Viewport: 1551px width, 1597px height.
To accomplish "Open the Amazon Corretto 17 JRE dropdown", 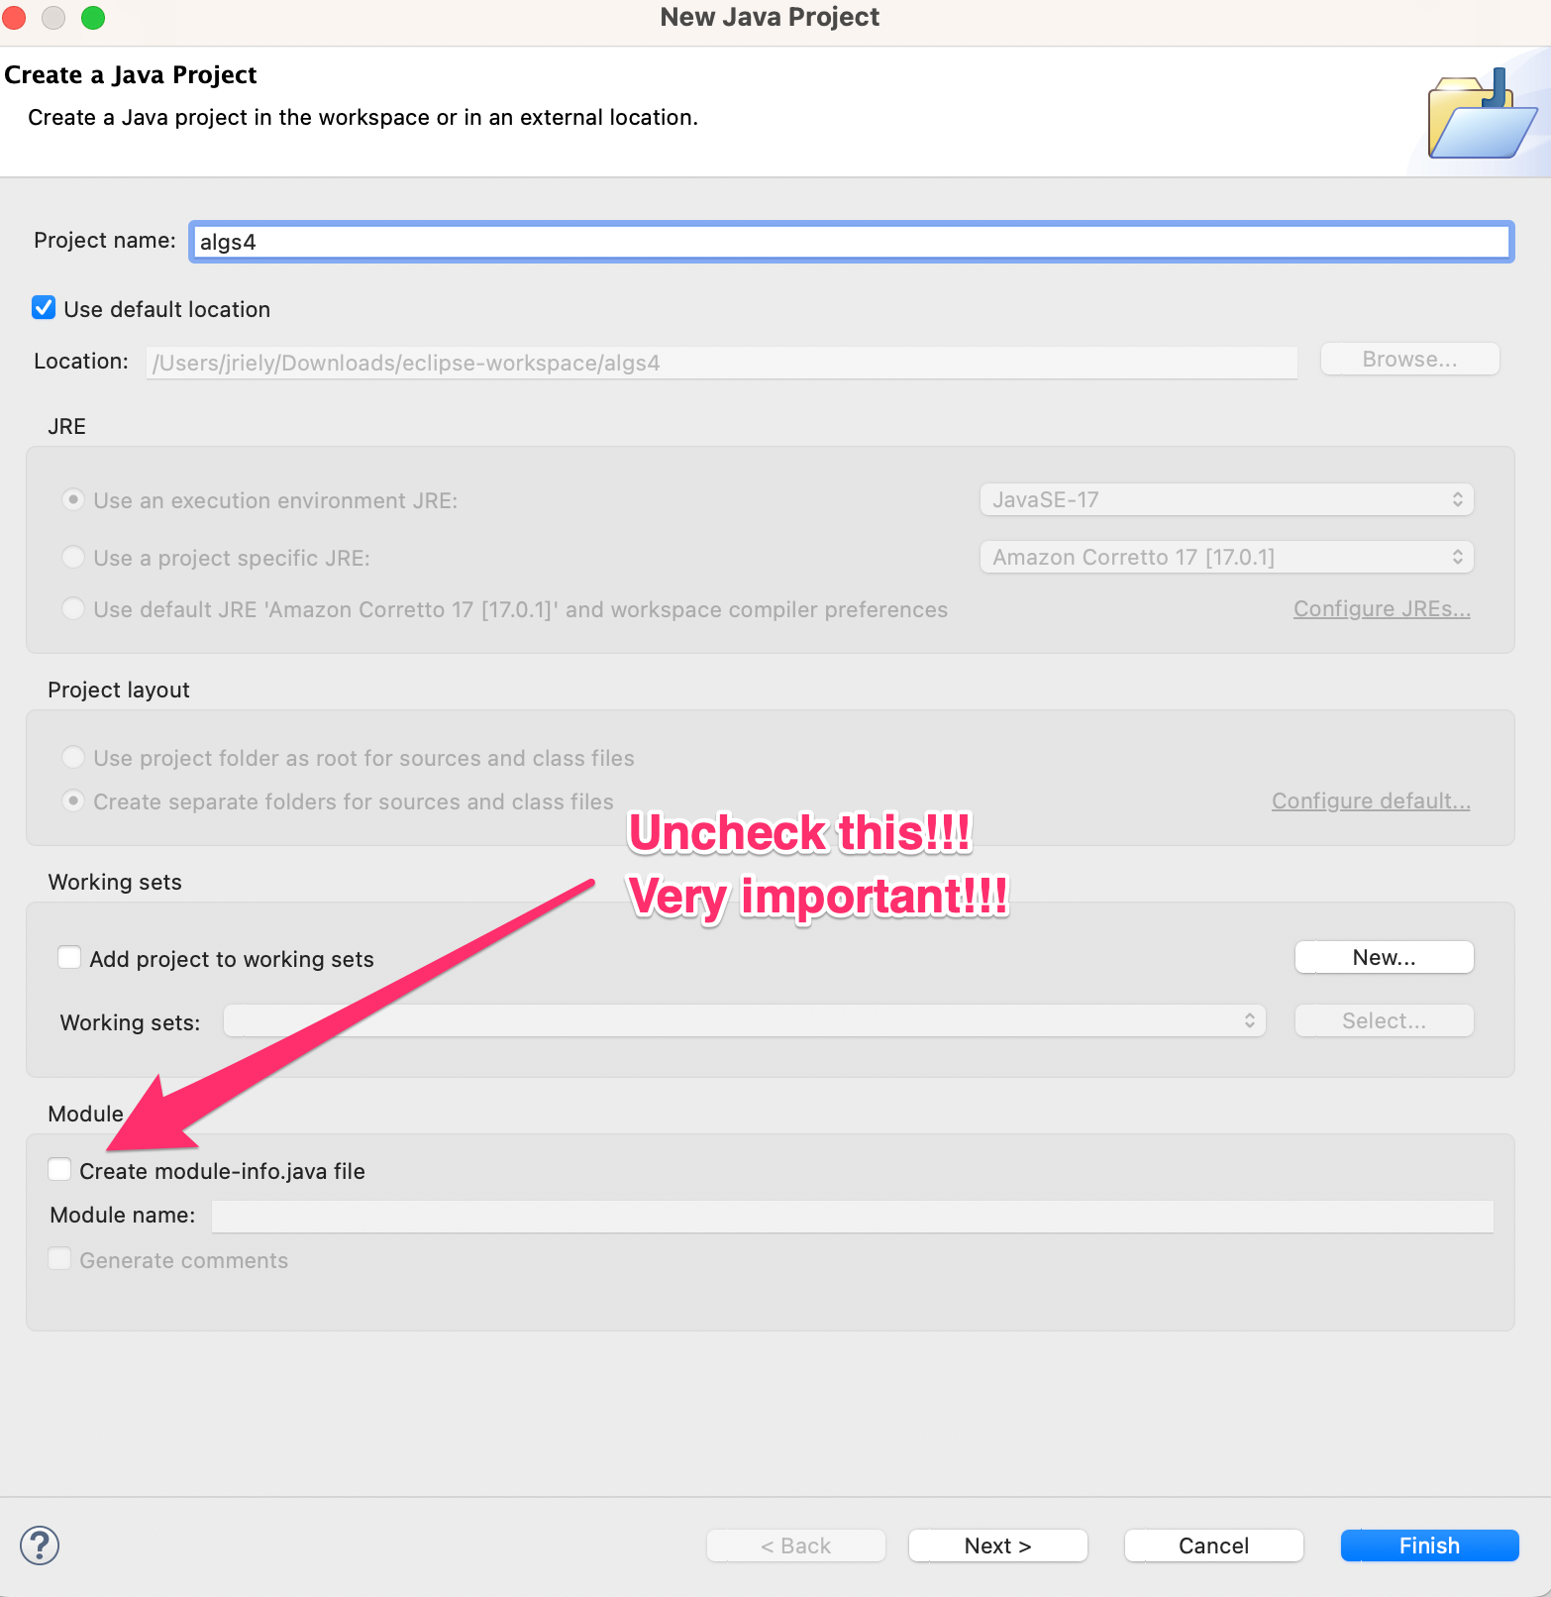I will coord(1226,558).
